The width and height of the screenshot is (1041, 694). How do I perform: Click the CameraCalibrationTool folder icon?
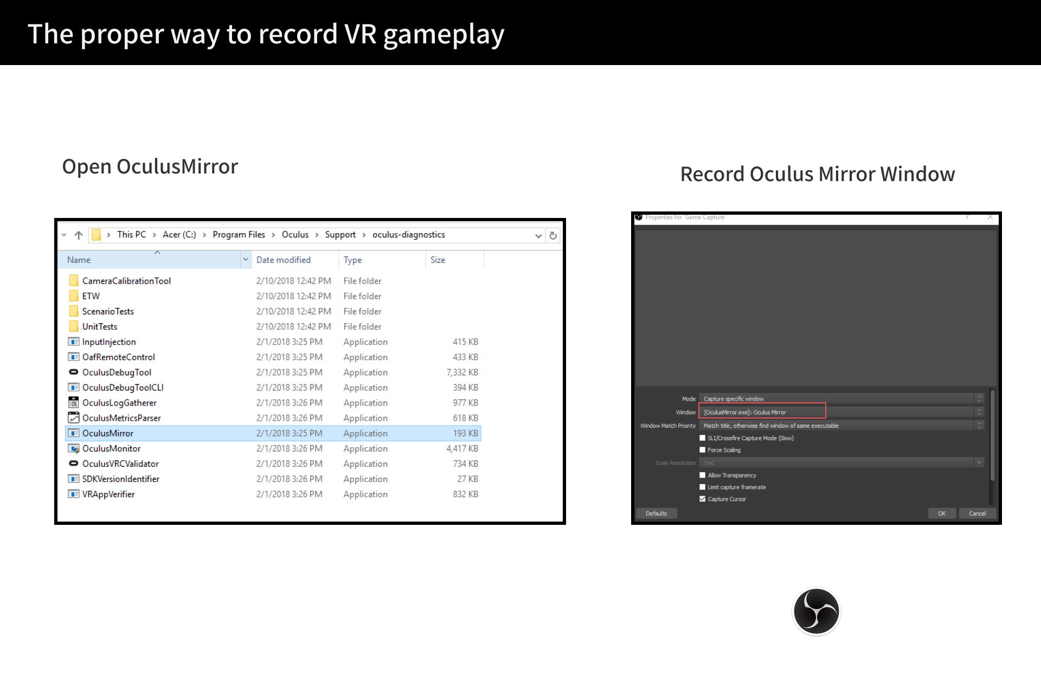74,281
